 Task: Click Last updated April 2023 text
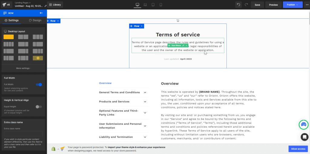(178, 59)
